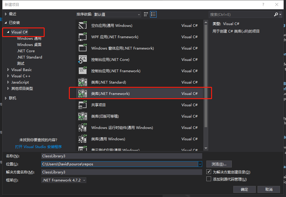Select 类库(.NET Standard) template name
This screenshot has width=286, height=197.
click(108, 82)
